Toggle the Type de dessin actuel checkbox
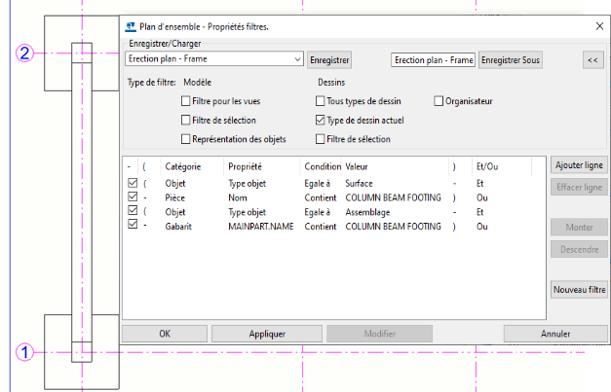The width and height of the screenshot is (611, 392). (x=321, y=120)
